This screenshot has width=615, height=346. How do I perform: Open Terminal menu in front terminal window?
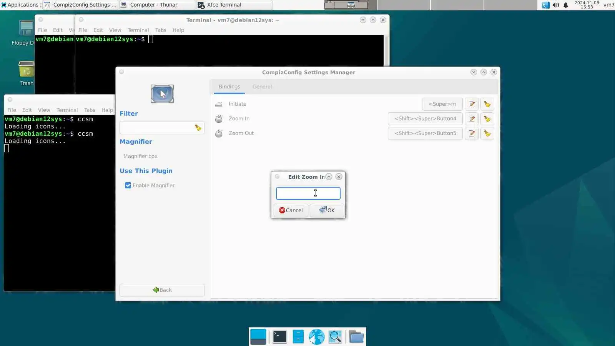(x=138, y=30)
